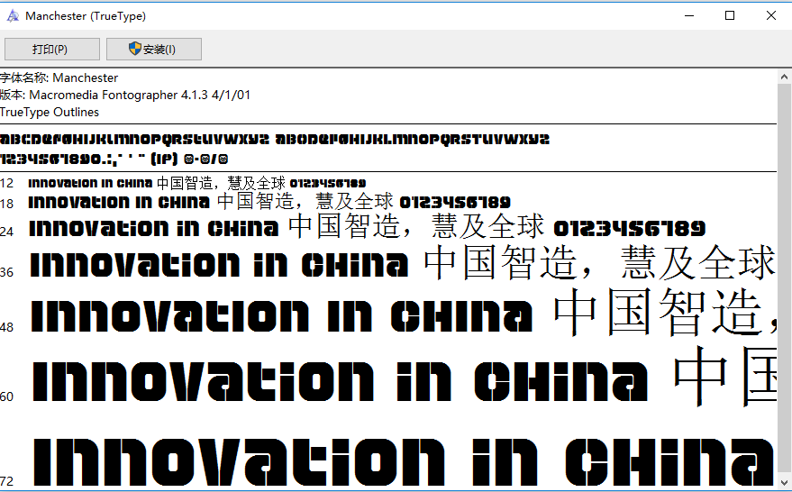
Task: Click the size label '60'
Action: [6, 396]
